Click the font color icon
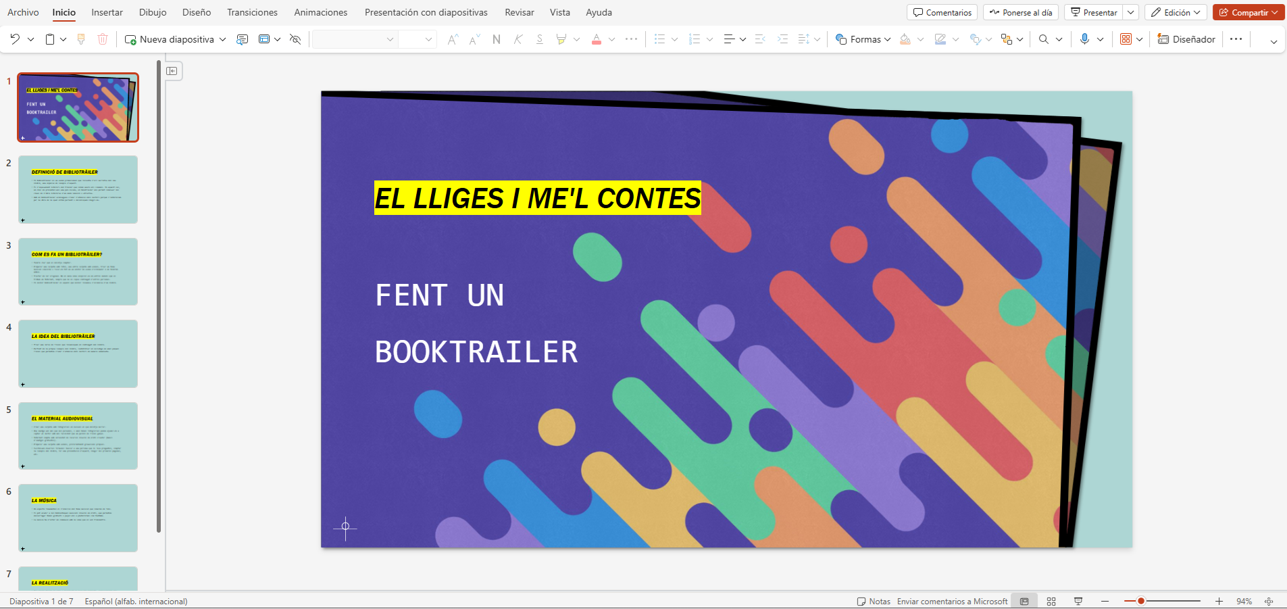Viewport: 1287px width, 609px height. click(x=597, y=39)
